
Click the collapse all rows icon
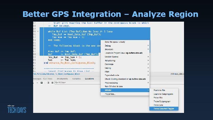coord(52,83)
